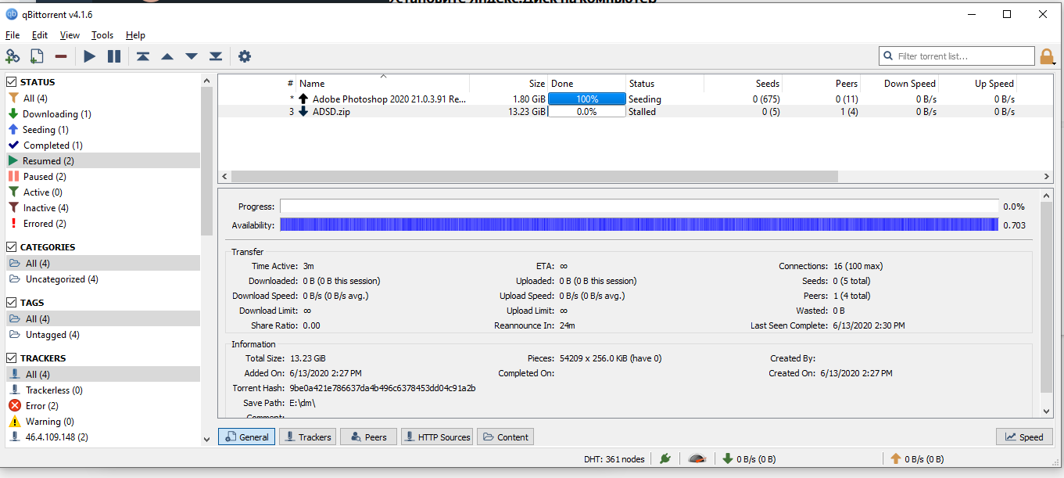
Task: Click the green download speed status
Action: 749,459
